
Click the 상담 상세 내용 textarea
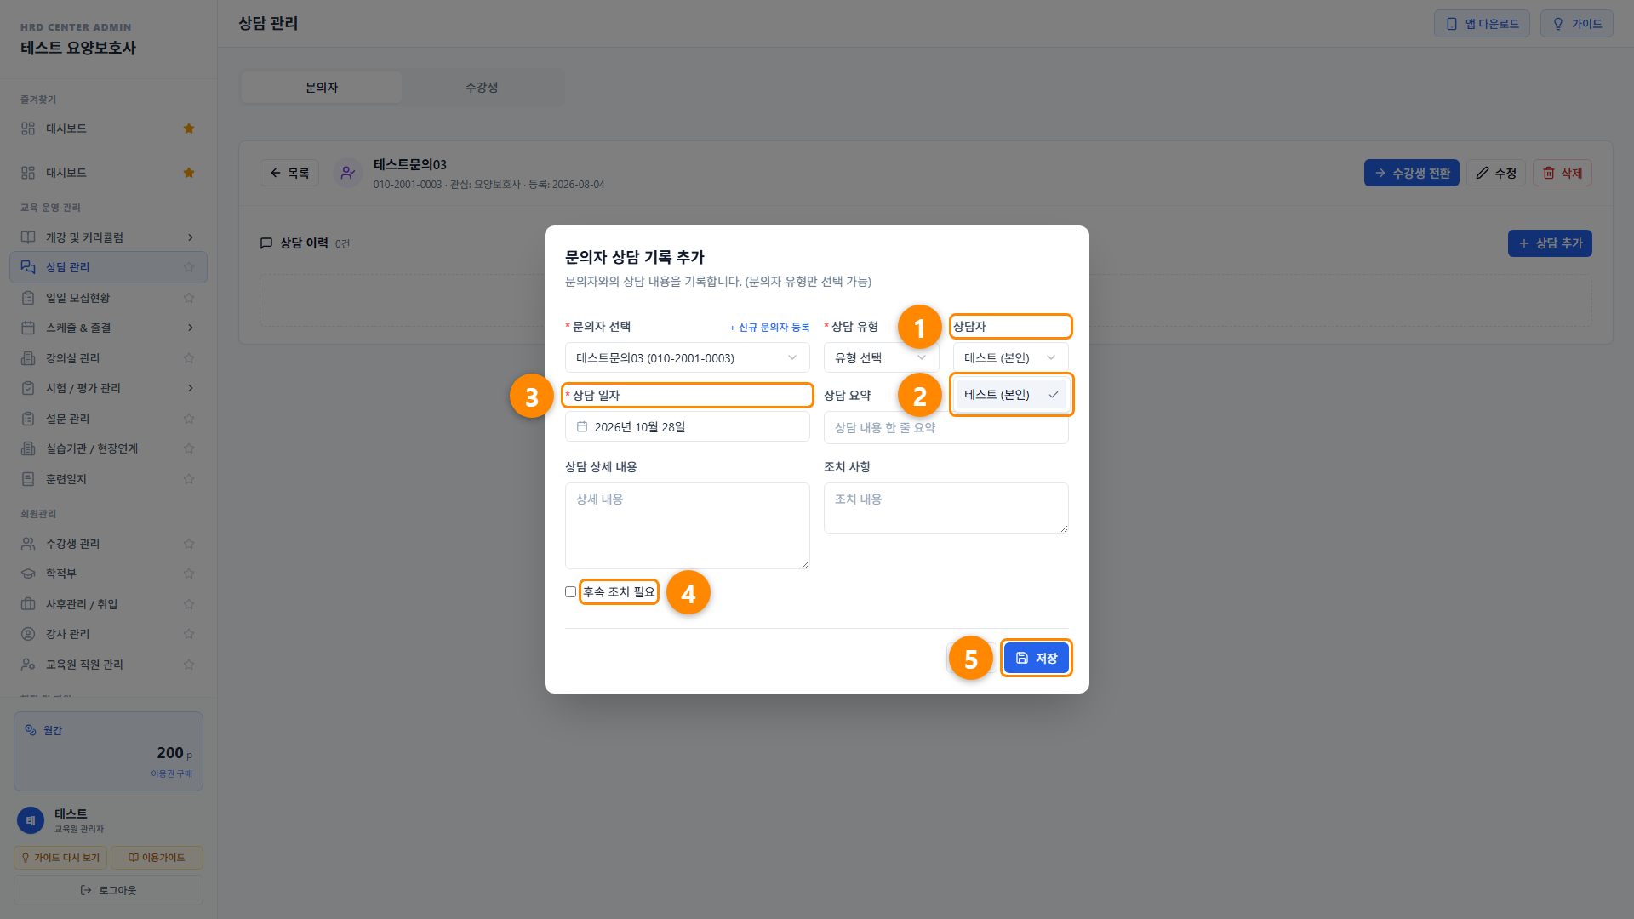click(687, 526)
